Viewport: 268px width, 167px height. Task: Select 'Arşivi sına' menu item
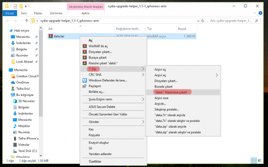click(x=183, y=98)
